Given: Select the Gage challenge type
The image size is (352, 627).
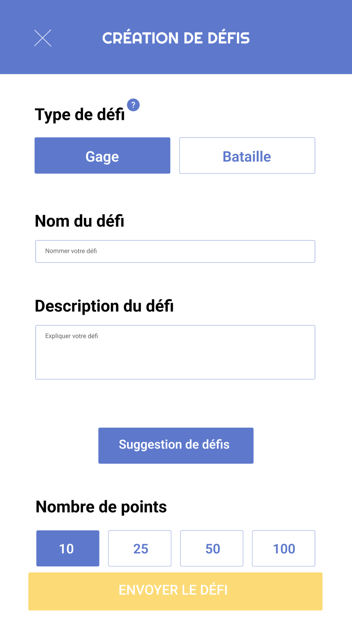Looking at the screenshot, I should click(x=102, y=156).
